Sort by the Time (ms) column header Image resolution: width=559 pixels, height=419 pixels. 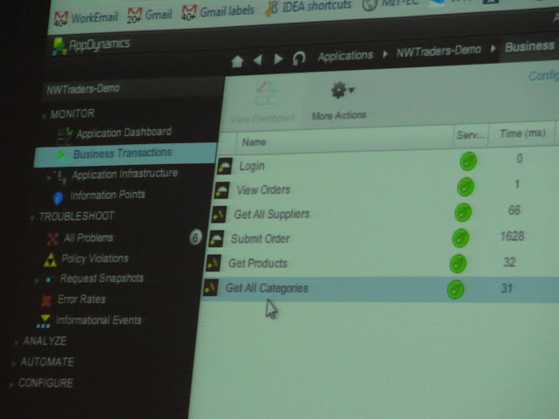click(522, 134)
